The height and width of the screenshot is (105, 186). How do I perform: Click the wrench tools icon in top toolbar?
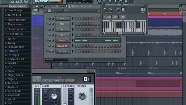click(121, 1)
